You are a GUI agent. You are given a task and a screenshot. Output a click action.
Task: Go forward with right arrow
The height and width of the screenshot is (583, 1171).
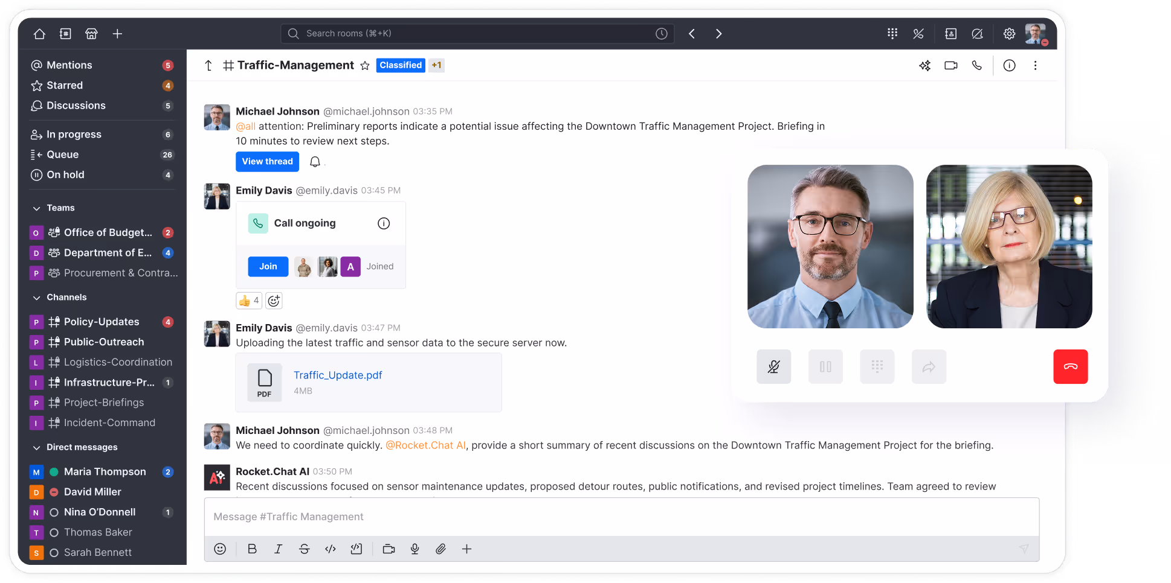point(718,34)
